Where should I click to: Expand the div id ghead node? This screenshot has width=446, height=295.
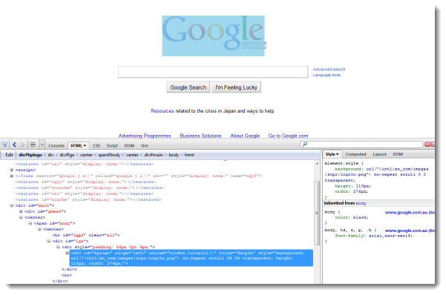[x=21, y=211]
